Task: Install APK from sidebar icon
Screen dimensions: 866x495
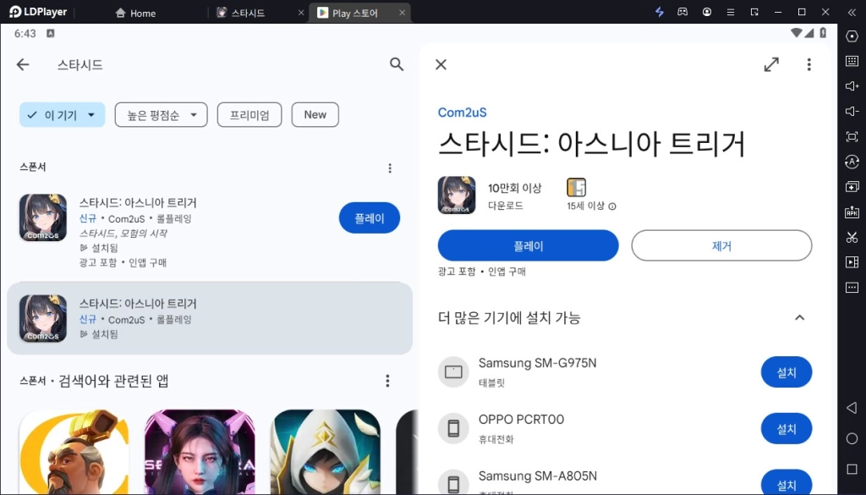Action: coord(852,212)
